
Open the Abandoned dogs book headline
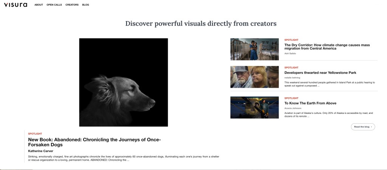pos(94,142)
